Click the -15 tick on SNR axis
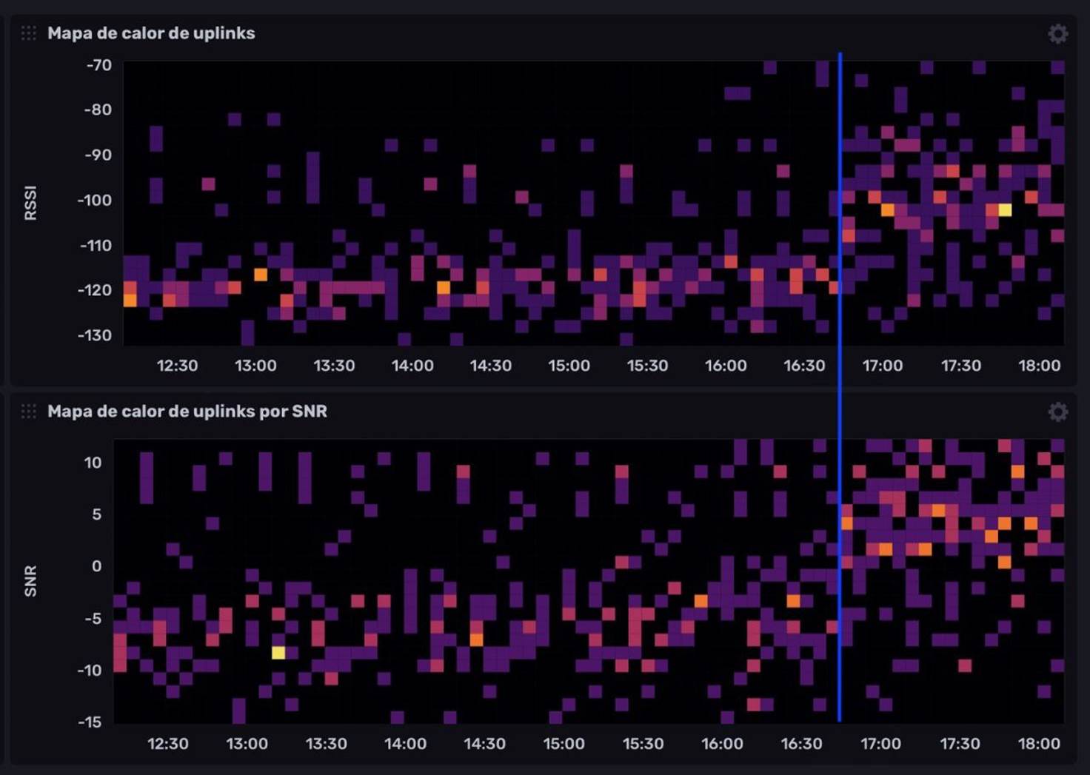This screenshot has width=1090, height=775. (90, 722)
